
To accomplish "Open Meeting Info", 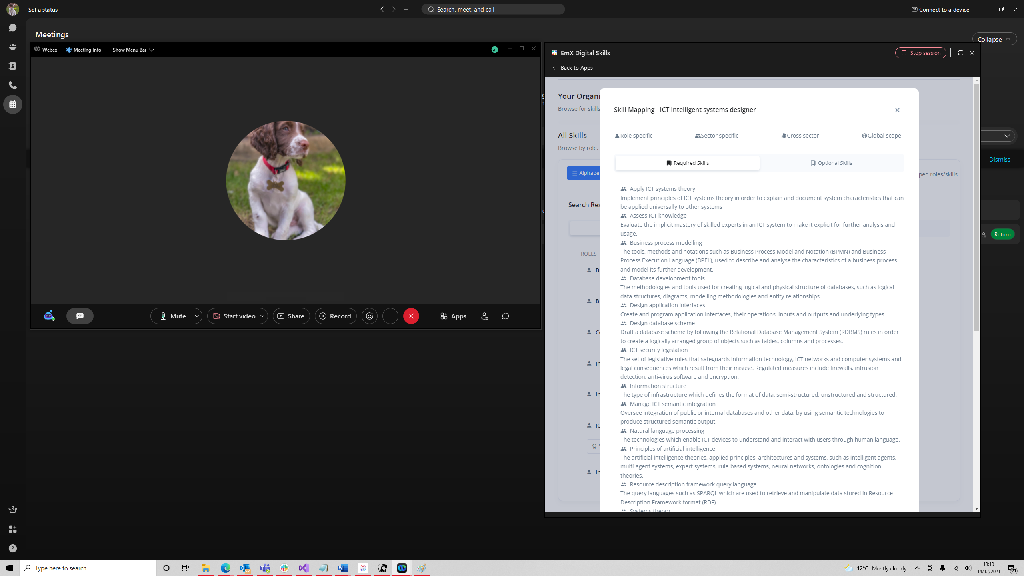I will 84,50.
